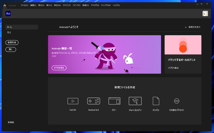The image size is (214, 133).
Task: Click the home icon in menu bar
Action: 5,5
